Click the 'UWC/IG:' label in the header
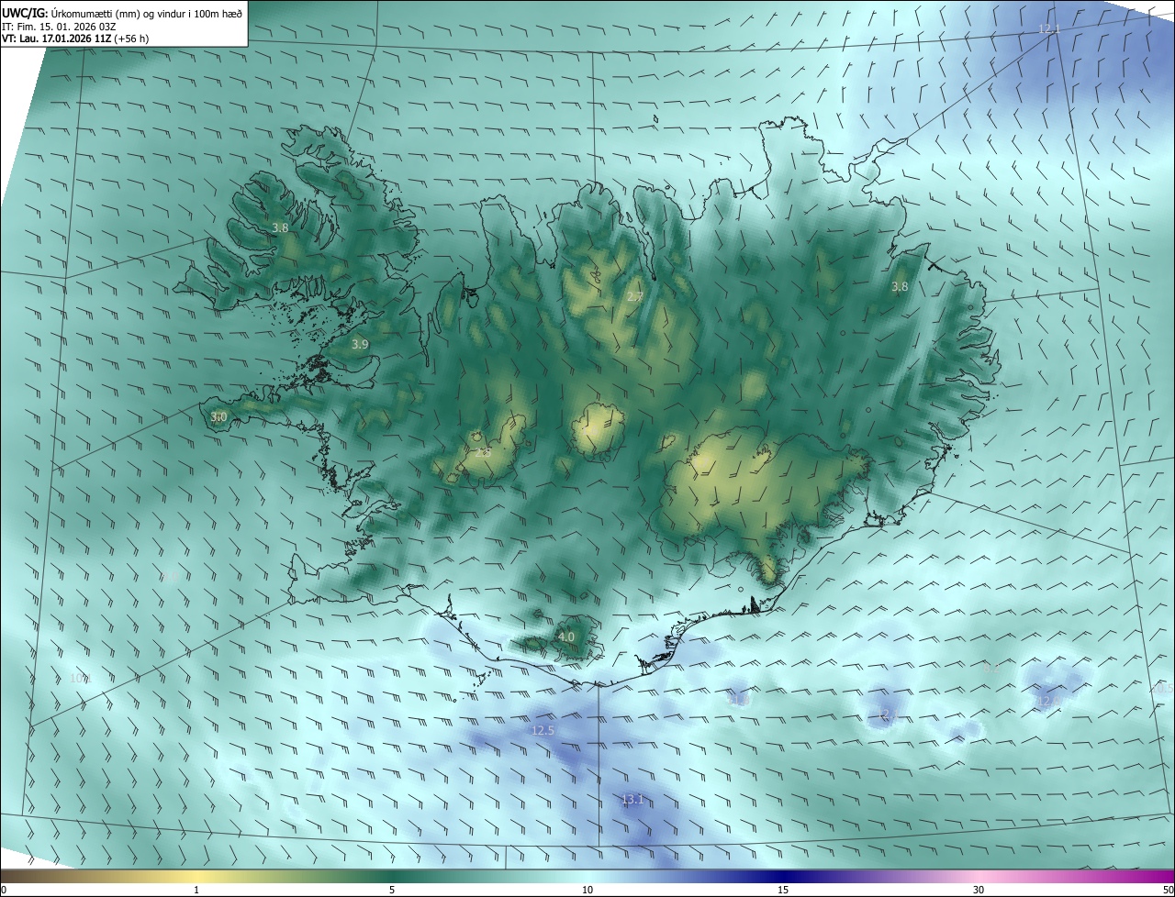The height and width of the screenshot is (897, 1175). [24, 13]
